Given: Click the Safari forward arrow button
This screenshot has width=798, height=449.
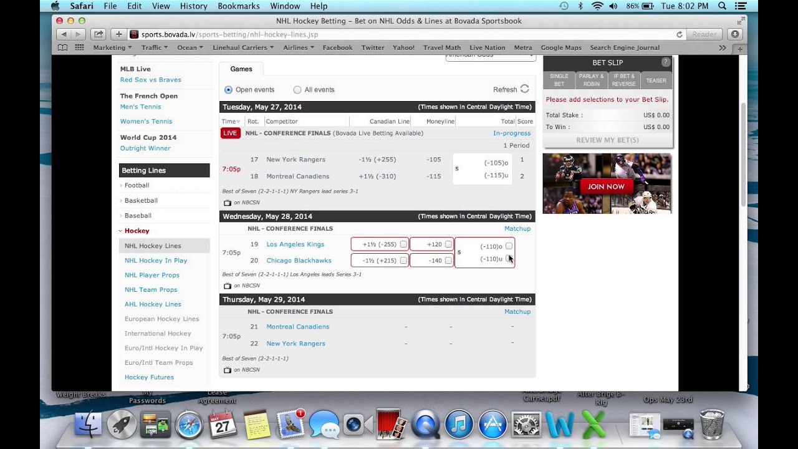Looking at the screenshot, I should coord(78,34).
